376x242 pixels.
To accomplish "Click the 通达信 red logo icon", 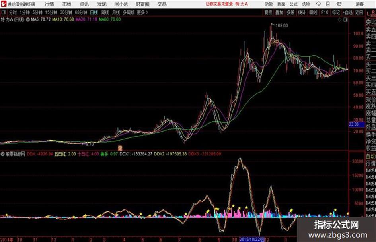I will [x=4, y=4].
